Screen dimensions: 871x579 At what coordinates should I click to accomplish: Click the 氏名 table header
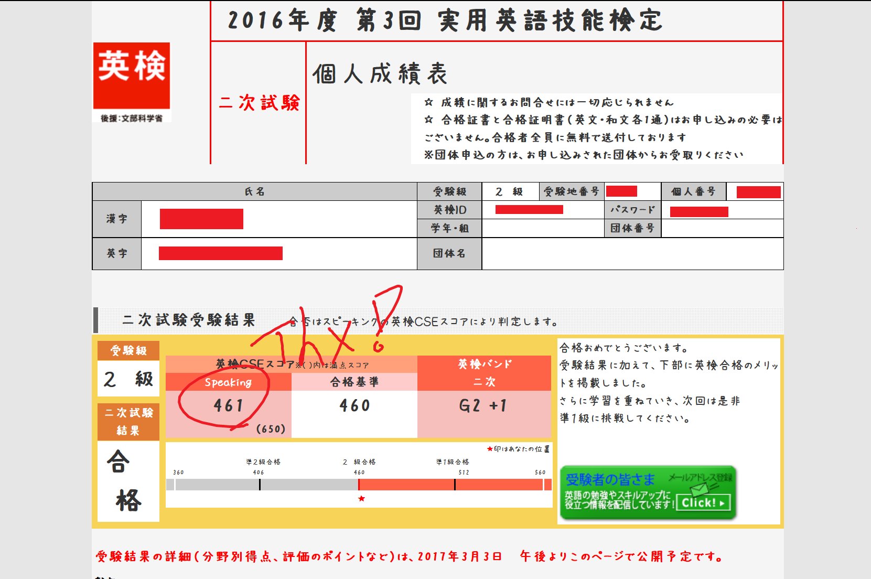point(255,191)
